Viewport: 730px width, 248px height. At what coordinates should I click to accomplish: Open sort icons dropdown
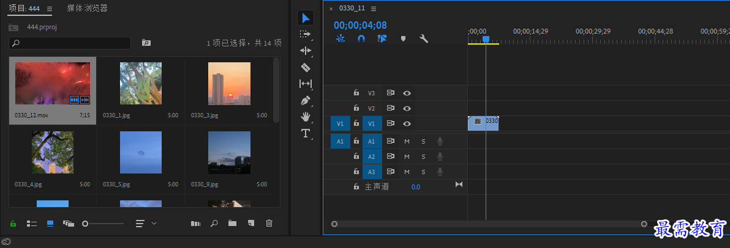[x=146, y=224]
